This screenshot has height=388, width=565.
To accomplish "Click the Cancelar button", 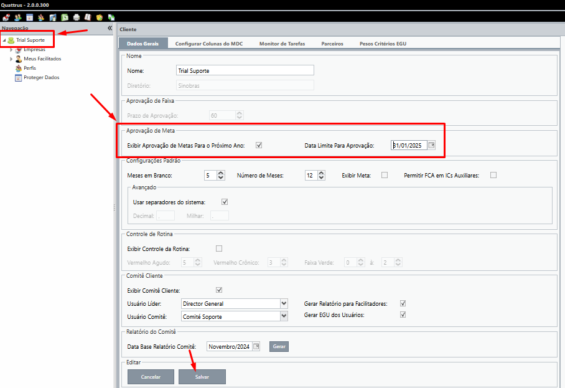I will 151,377.
